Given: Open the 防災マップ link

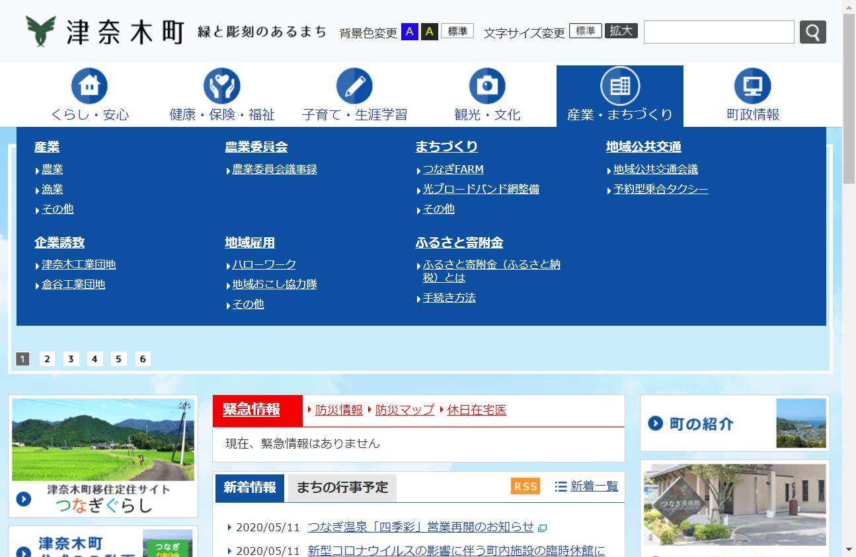Looking at the screenshot, I should pyautogui.click(x=404, y=409).
